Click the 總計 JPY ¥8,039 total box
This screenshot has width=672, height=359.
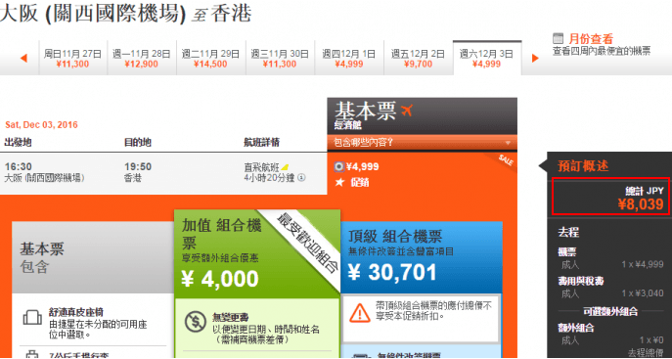click(x=610, y=197)
